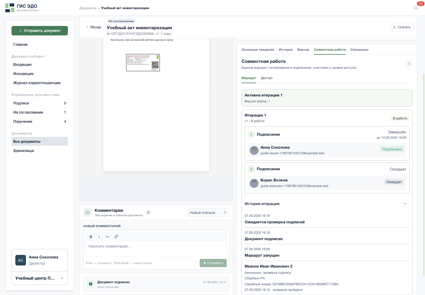
Task: Insert code formatting in comment editor
Action: click(107, 237)
